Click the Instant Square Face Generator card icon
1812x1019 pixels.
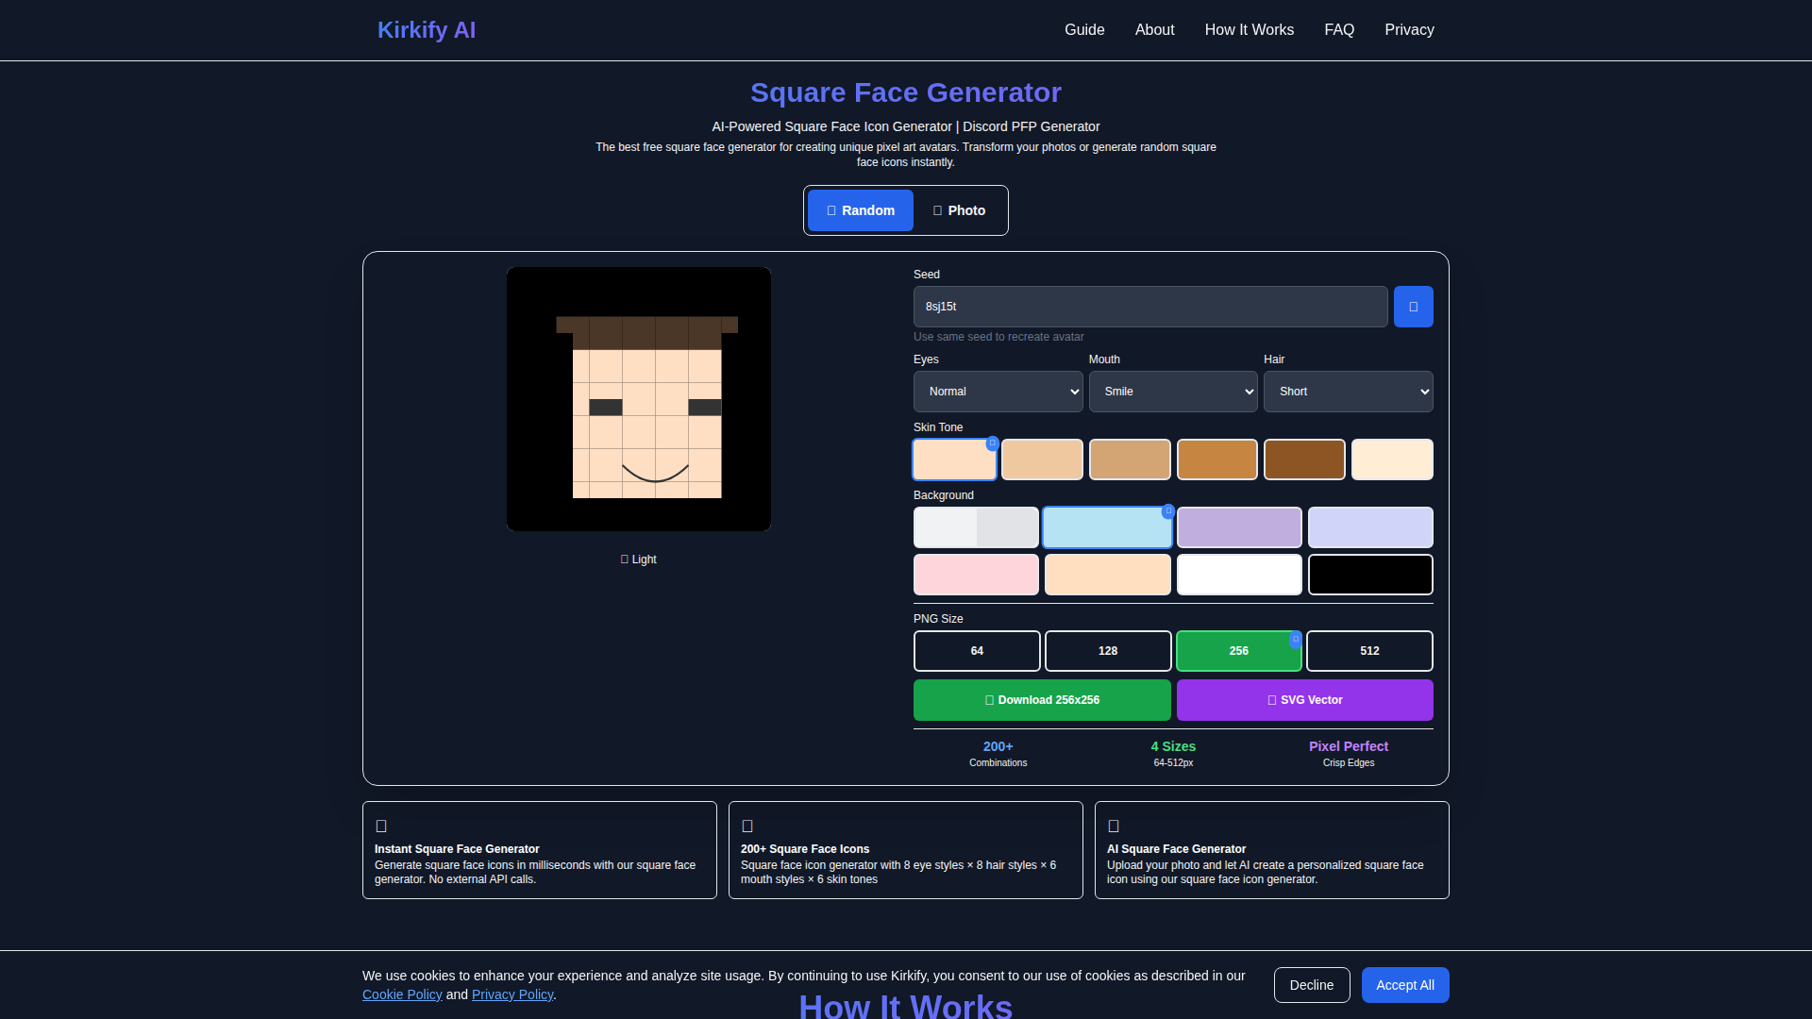tap(381, 827)
